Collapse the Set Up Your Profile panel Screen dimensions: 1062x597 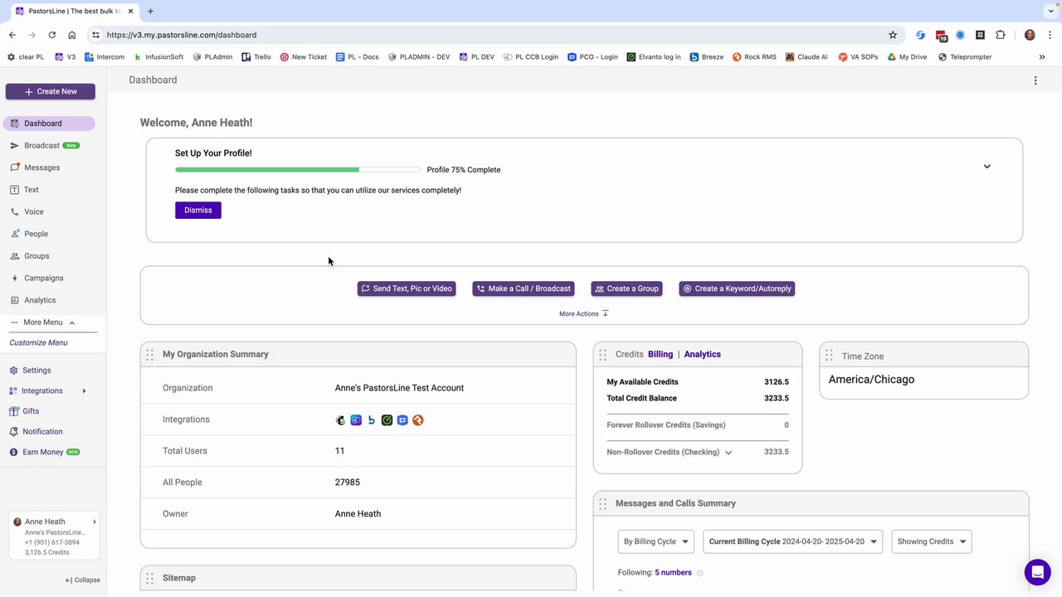pyautogui.click(x=986, y=167)
